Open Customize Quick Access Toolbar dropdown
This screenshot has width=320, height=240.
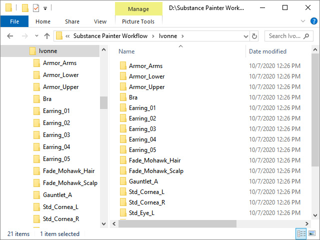tap(45, 8)
